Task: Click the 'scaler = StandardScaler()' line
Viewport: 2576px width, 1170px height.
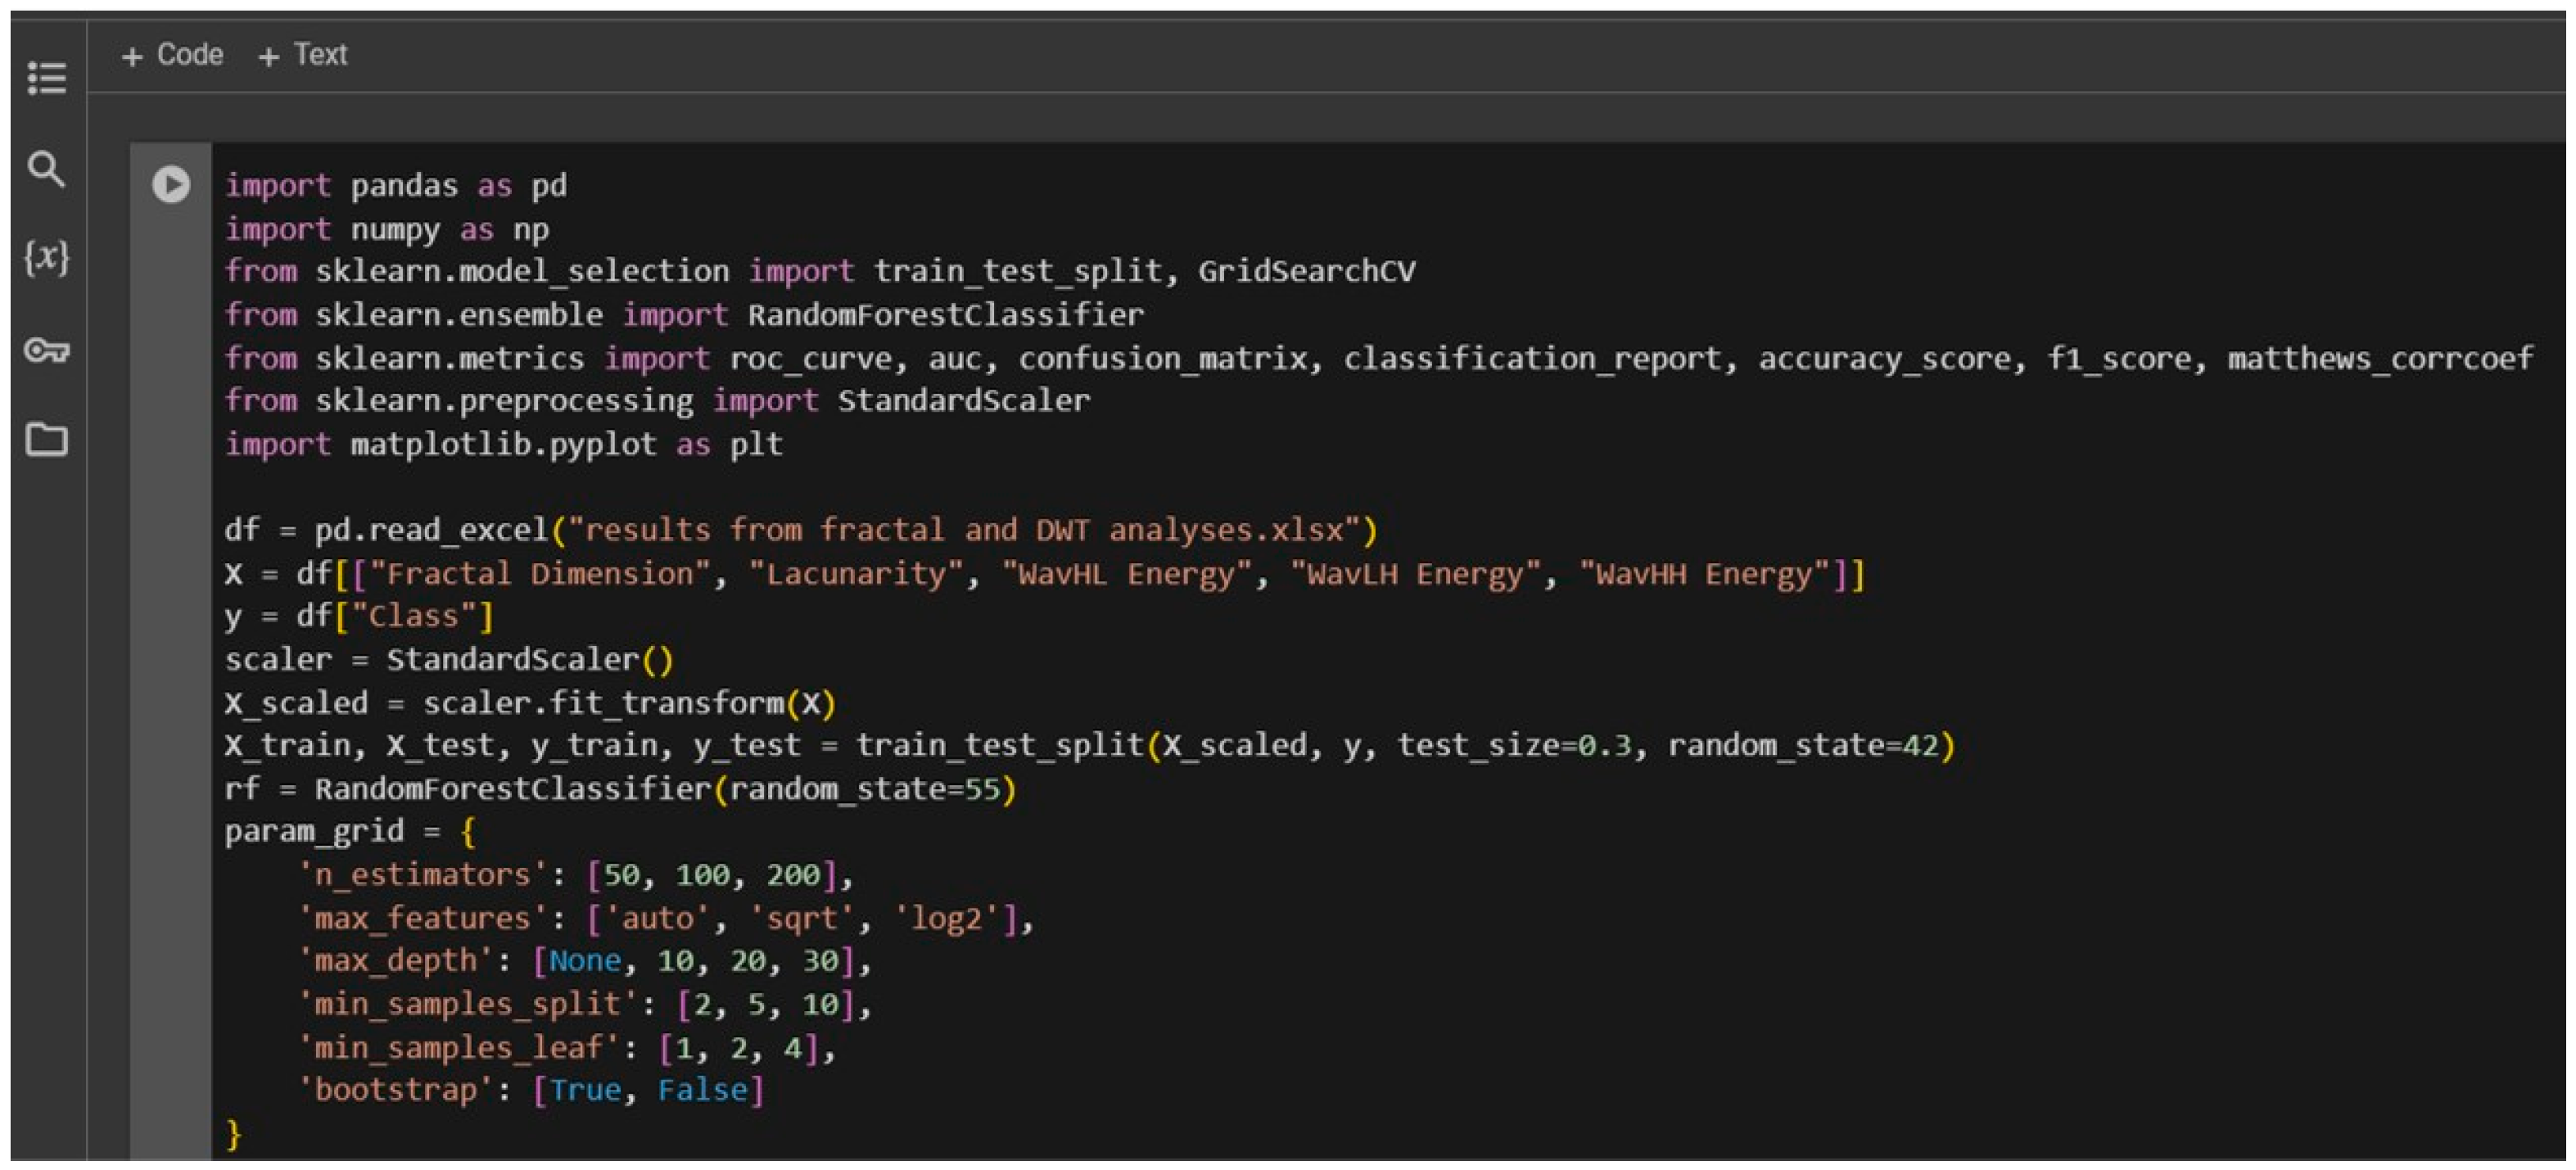Action: 449,660
